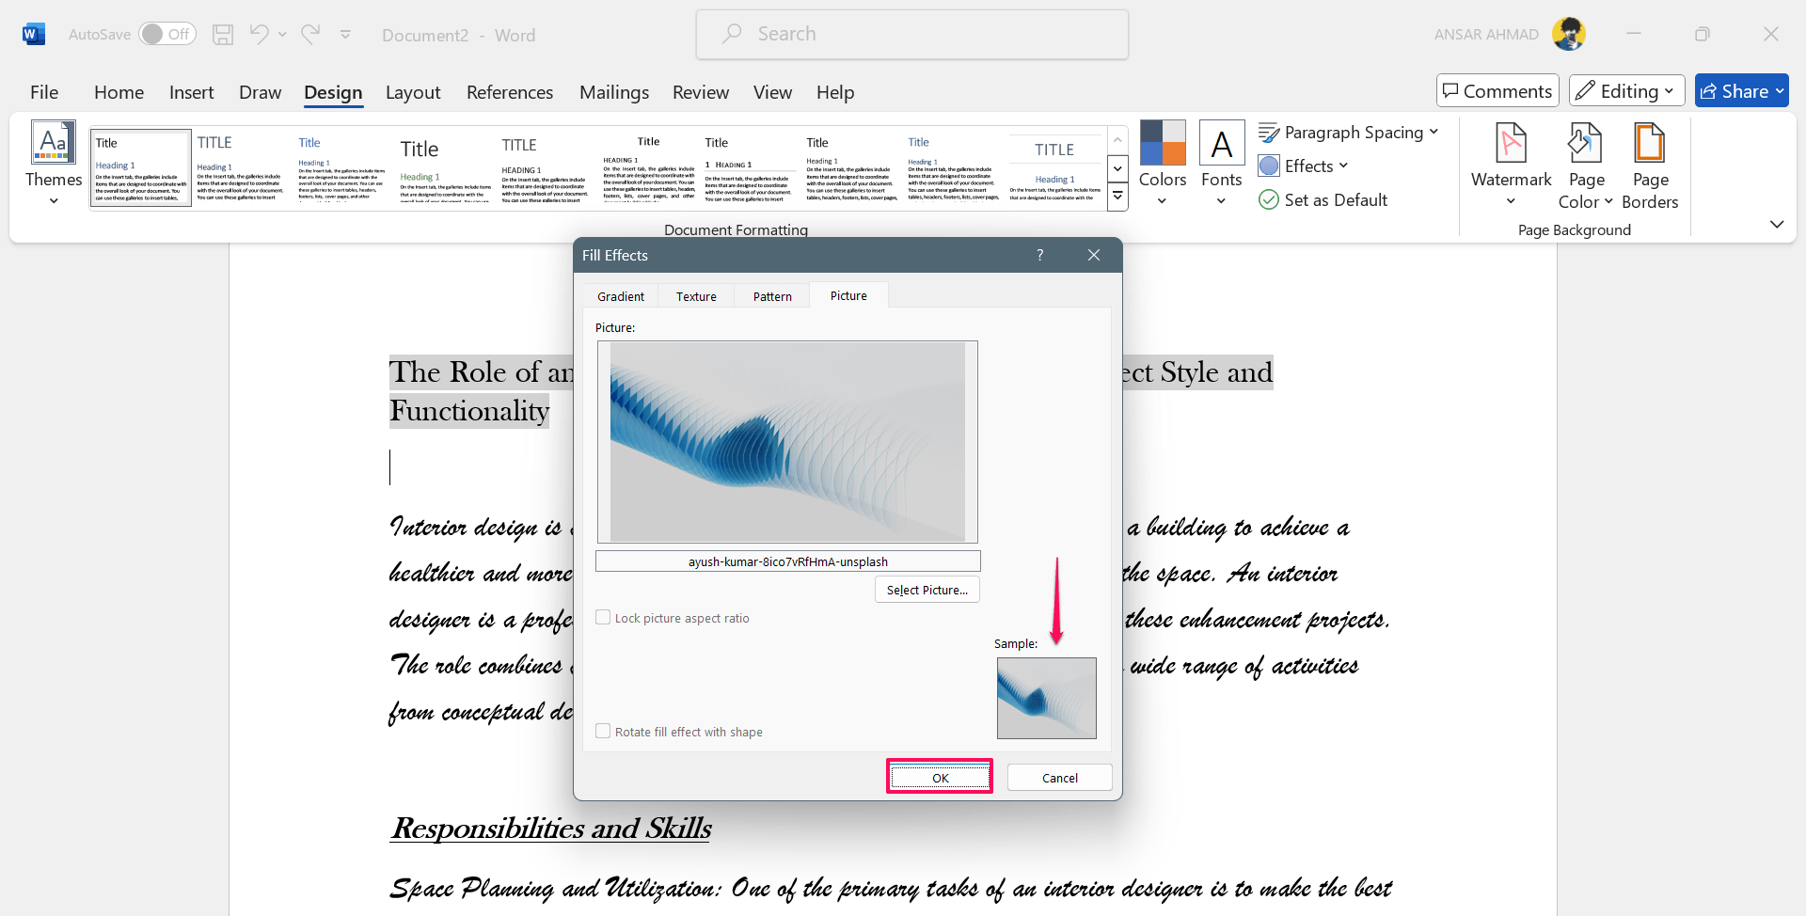The height and width of the screenshot is (916, 1806).
Task: Open the Themes gallery
Action: [54, 163]
